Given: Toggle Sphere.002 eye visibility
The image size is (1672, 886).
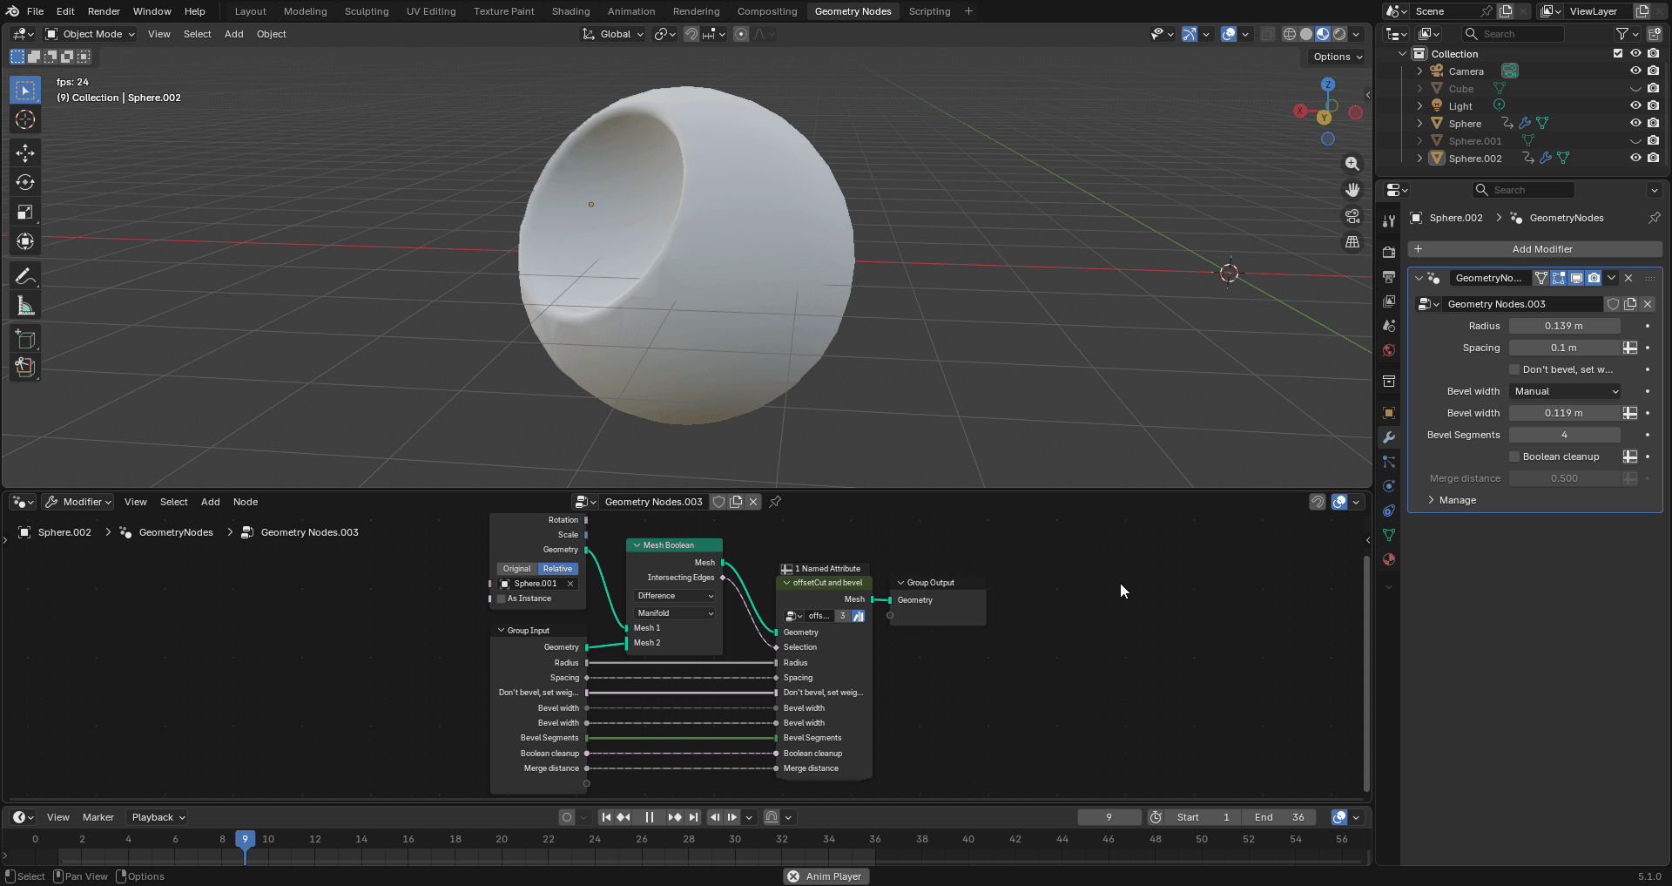Looking at the screenshot, I should tap(1635, 159).
